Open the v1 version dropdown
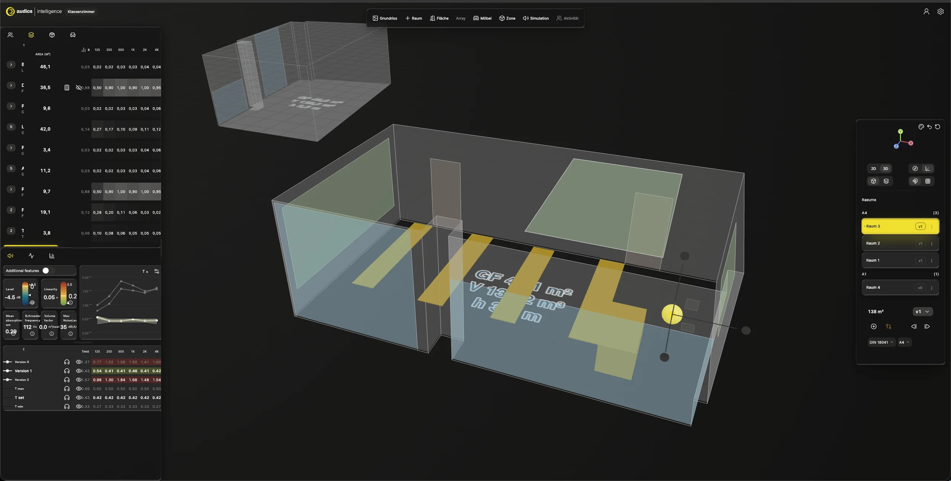Viewport: 951px width, 481px height. (922, 312)
